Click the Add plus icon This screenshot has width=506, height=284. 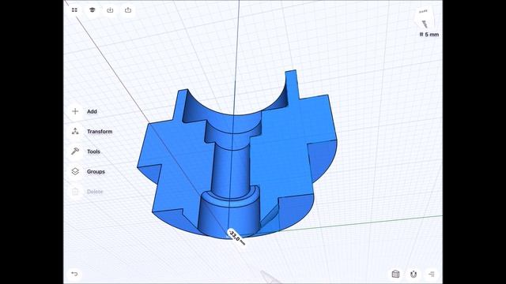[75, 111]
